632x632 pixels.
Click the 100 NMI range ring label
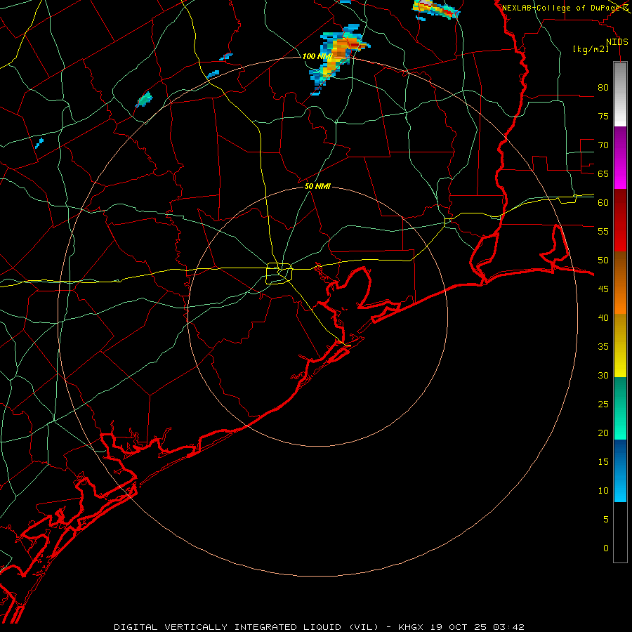pyautogui.click(x=317, y=56)
